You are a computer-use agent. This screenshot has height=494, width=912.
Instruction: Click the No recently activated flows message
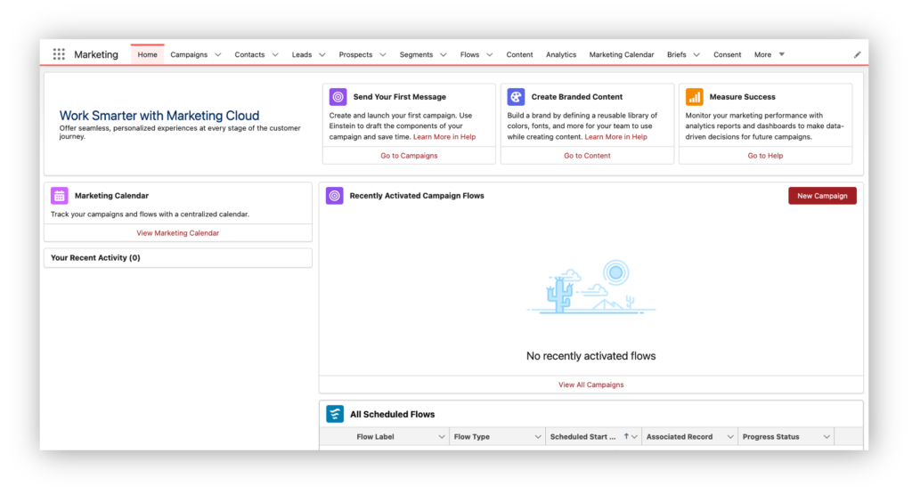(x=591, y=356)
